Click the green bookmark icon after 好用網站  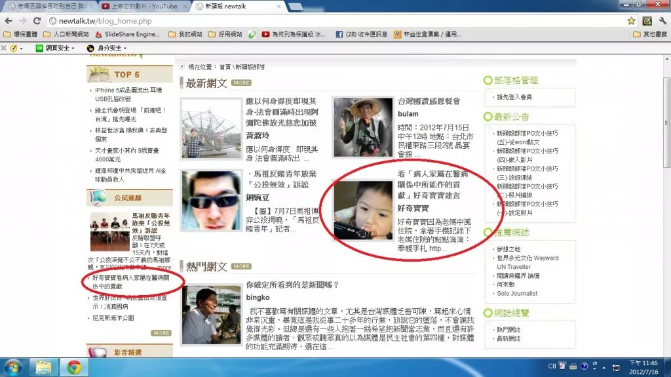pos(252,34)
